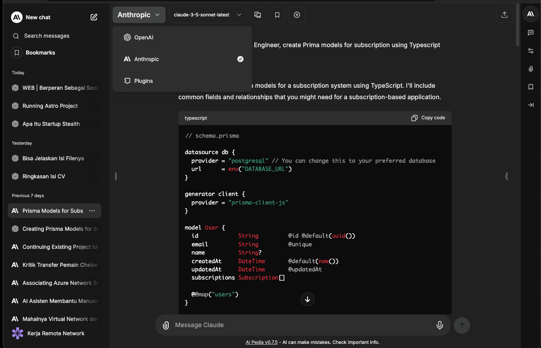Click the Anthropic icon in right sidebar

click(531, 14)
